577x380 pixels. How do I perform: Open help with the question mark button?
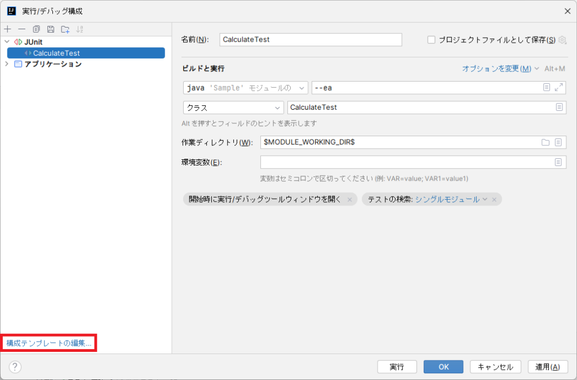[x=15, y=366]
